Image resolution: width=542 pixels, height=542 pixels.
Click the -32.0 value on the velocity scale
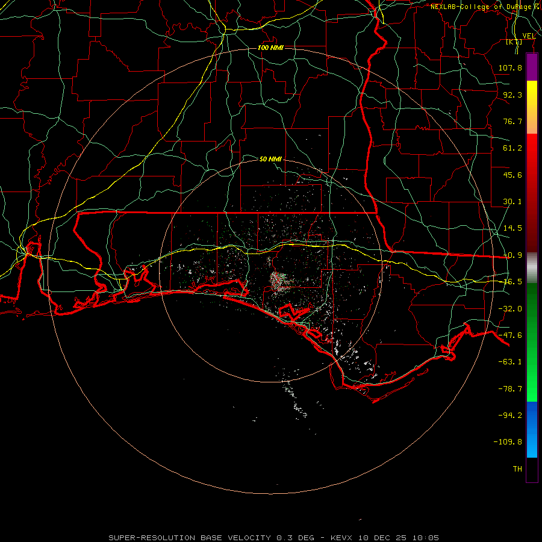(x=510, y=308)
